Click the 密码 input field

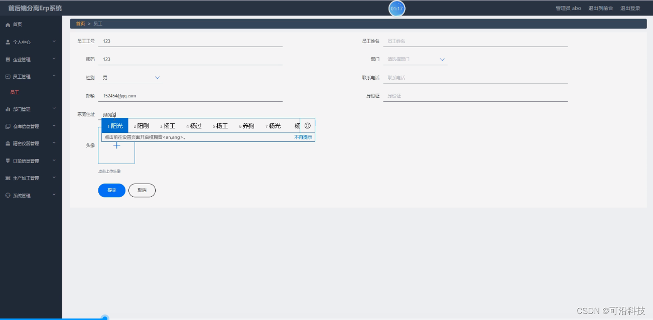190,59
